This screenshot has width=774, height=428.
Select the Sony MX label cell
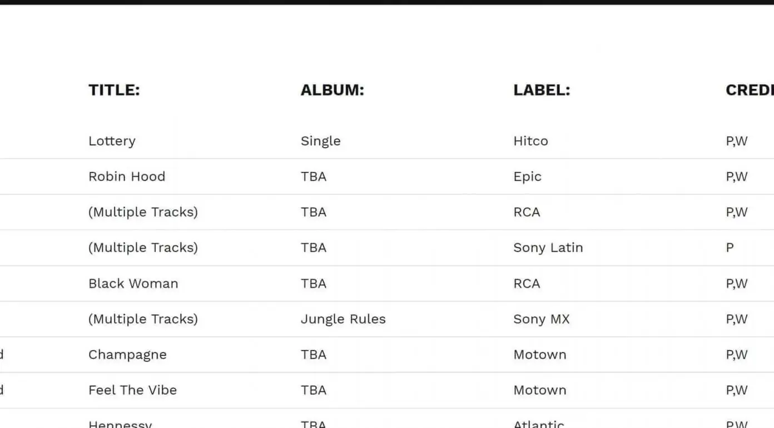541,319
